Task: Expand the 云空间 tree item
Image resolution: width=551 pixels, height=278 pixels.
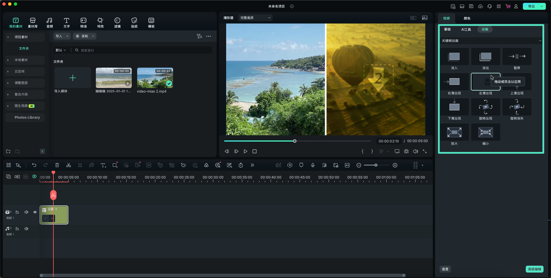Action: pyautogui.click(x=8, y=71)
